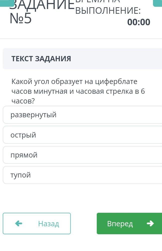Click the "ВЫПОЛНЕНИЕ:" time label
The height and width of the screenshot is (251, 162).
(x=108, y=11)
